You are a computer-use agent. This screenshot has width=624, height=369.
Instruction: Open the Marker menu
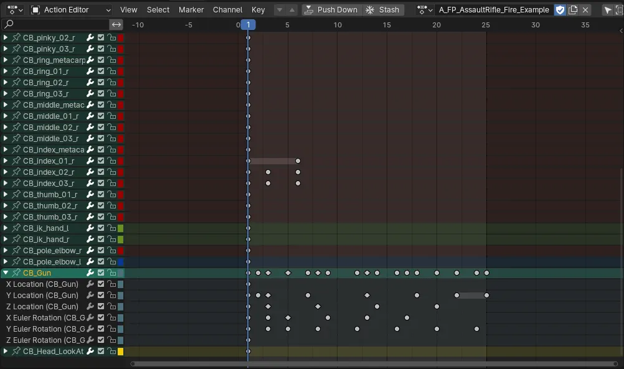pyautogui.click(x=191, y=10)
